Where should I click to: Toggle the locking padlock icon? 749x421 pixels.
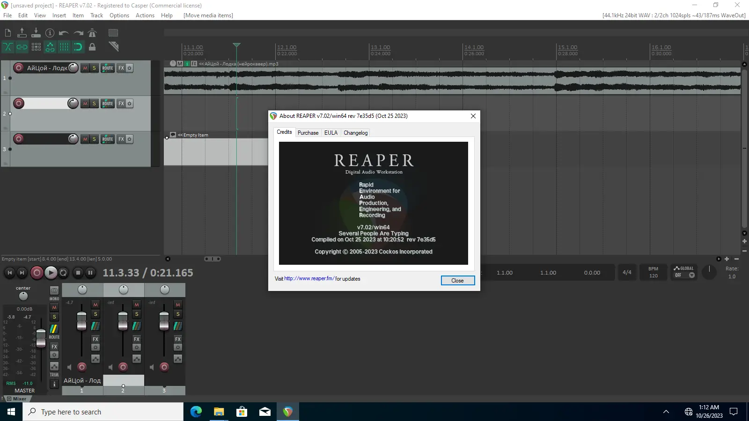92,47
